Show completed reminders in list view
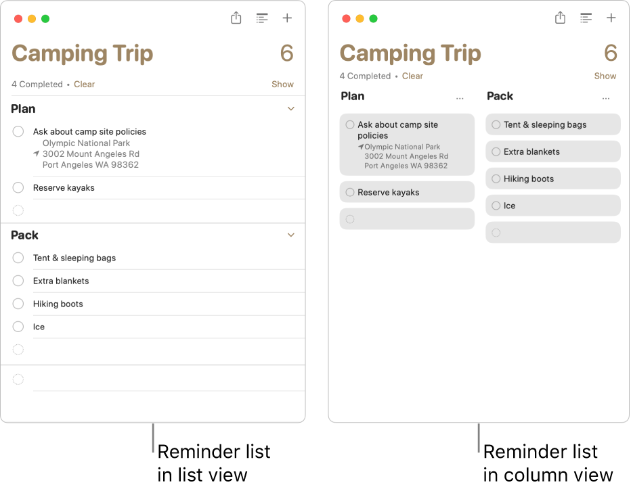631x491 pixels. [282, 84]
